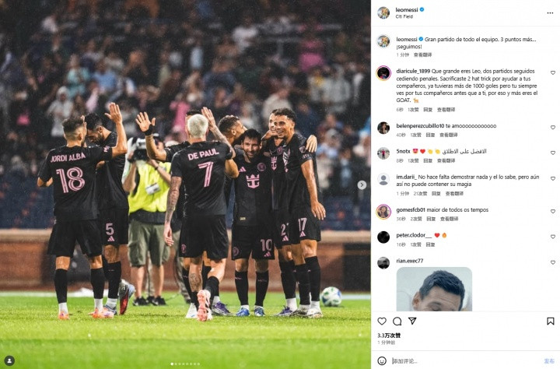Image resolution: width=560 pixels, height=369 pixels.
Task: Show tagged people icon on photo
Action: 9,360
